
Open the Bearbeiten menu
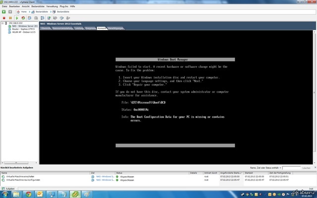14,6
